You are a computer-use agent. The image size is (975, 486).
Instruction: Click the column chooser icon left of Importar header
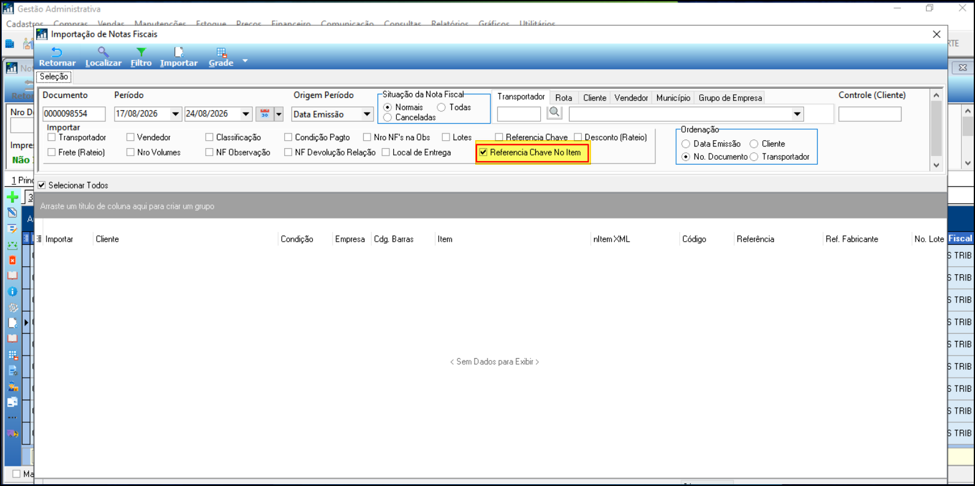pos(39,239)
